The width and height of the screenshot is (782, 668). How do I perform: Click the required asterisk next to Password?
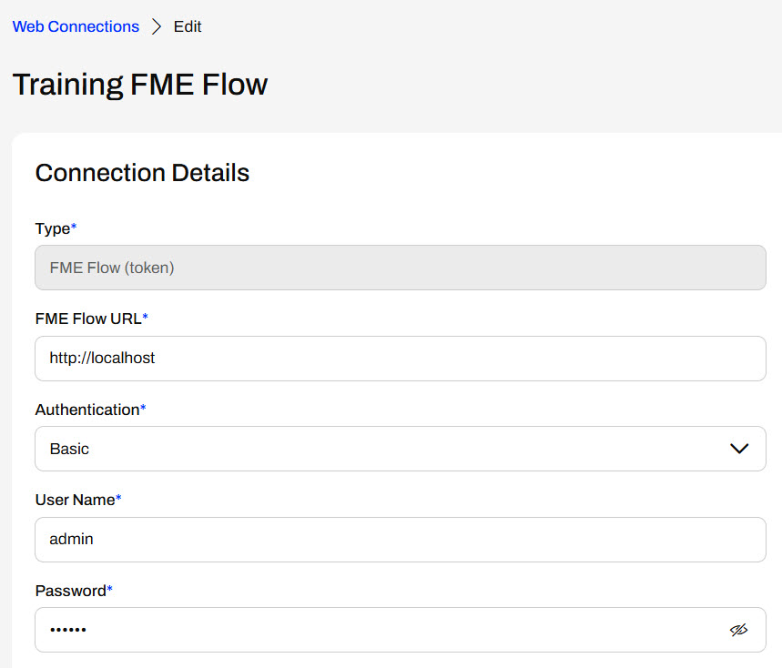pyautogui.click(x=110, y=589)
